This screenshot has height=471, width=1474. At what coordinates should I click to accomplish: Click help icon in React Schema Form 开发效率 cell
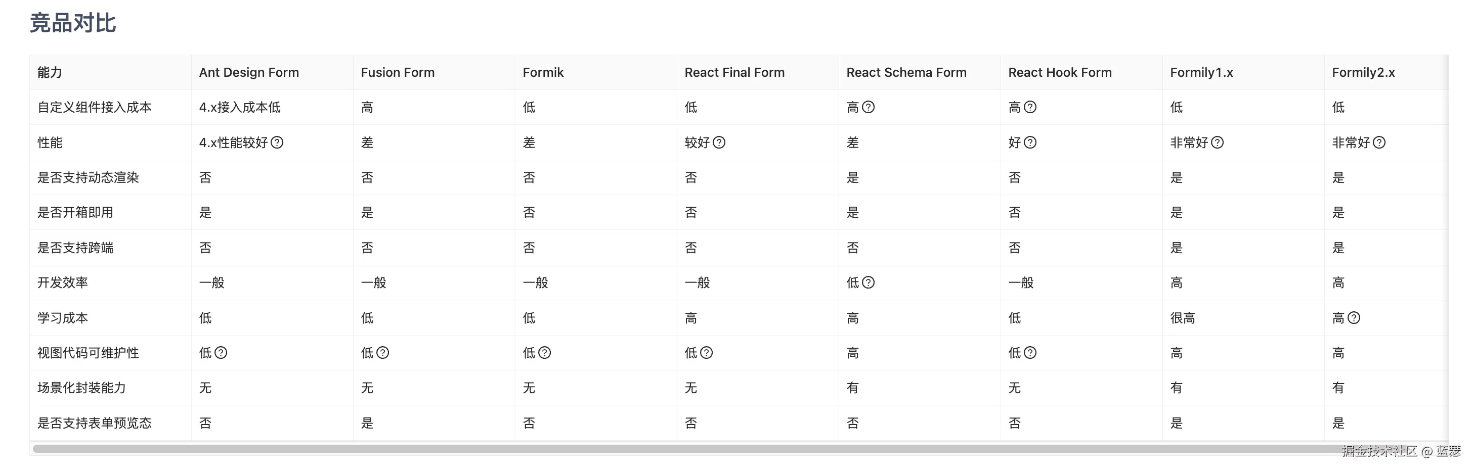point(868,282)
